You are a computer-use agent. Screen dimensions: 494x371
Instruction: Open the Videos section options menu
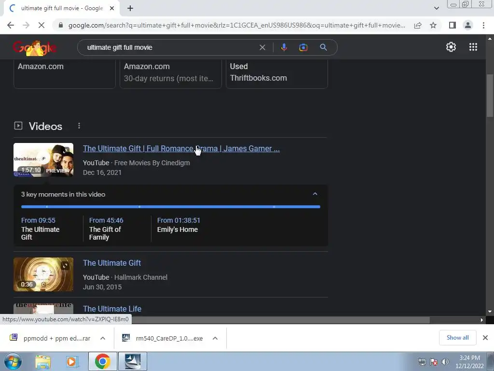point(79,126)
